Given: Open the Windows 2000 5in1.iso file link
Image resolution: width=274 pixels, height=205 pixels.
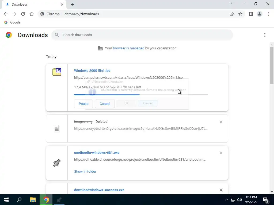Looking at the screenshot, I should [x=92, y=70].
